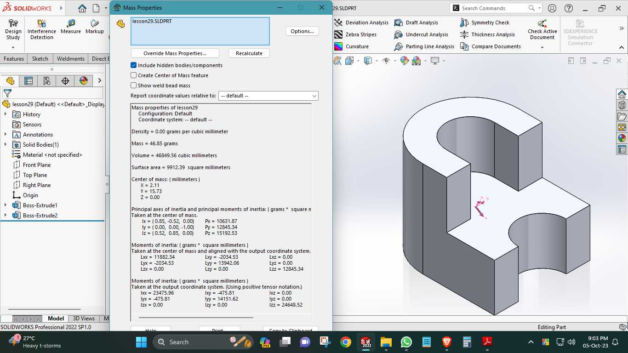
Task: Open Parting Line Analysis
Action: pos(424,46)
